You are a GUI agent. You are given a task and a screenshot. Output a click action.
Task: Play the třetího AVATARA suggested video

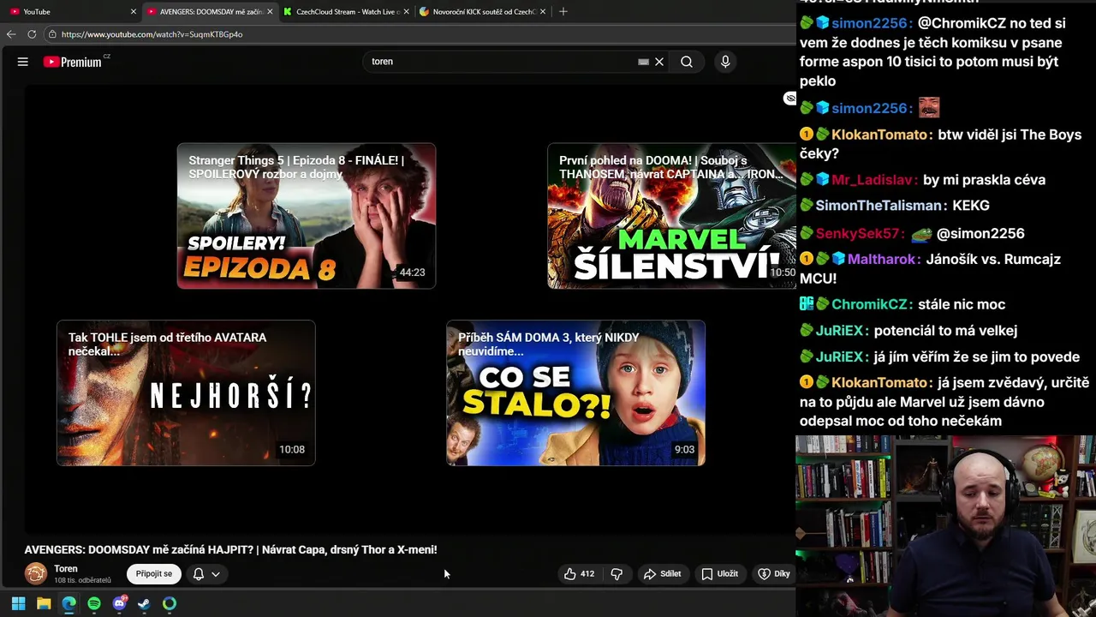coord(186,393)
